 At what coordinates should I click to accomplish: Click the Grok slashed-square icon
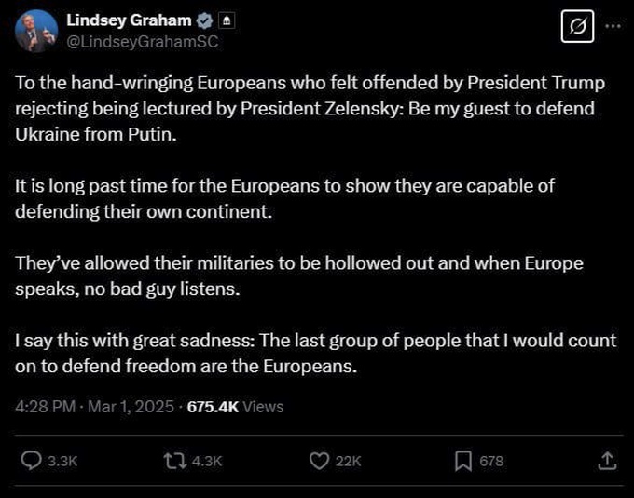click(577, 28)
